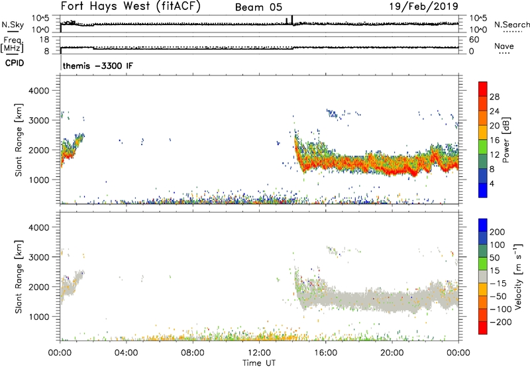Click the "18" frequency scale value

point(44,40)
